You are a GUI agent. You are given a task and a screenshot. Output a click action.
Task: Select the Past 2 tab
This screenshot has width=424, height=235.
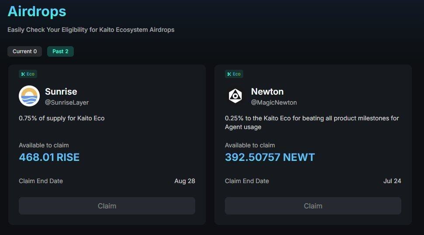coord(60,51)
